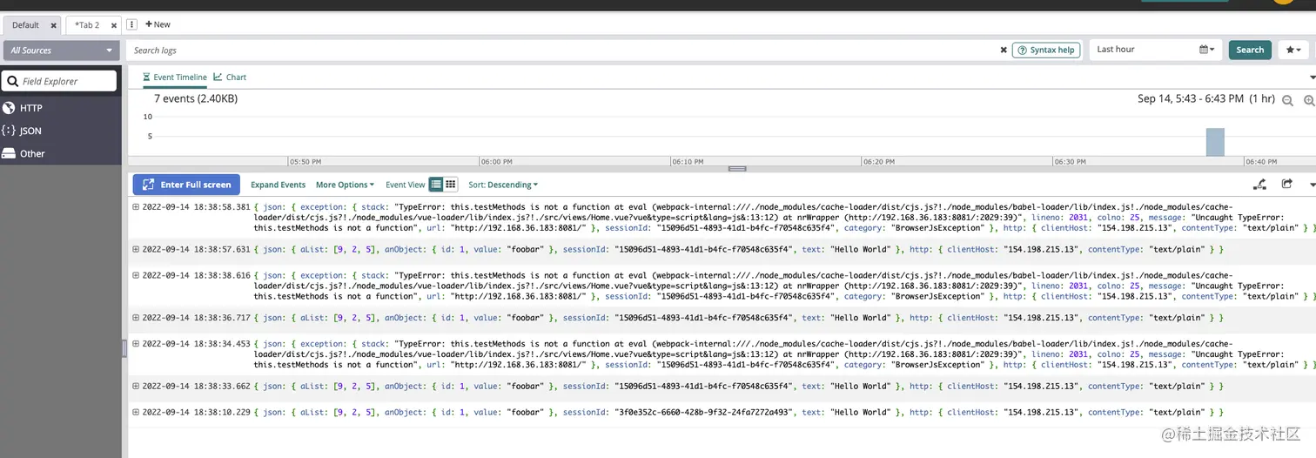The image size is (1316, 458).
Task: Click the event histogram bar near 06:40 PM
Action: 1215,142
